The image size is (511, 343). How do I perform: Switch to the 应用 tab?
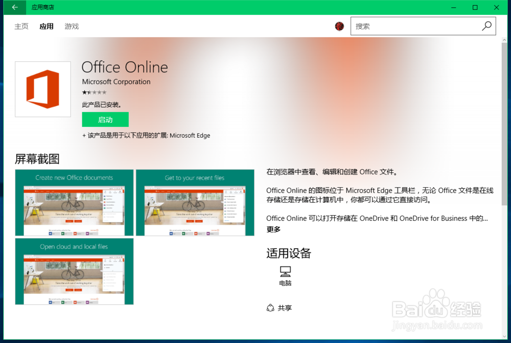[47, 27]
